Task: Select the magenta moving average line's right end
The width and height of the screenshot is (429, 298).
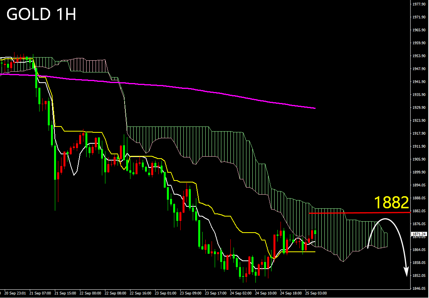Action: click(x=314, y=108)
